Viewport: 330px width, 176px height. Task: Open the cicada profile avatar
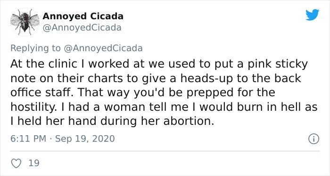tap(25, 22)
